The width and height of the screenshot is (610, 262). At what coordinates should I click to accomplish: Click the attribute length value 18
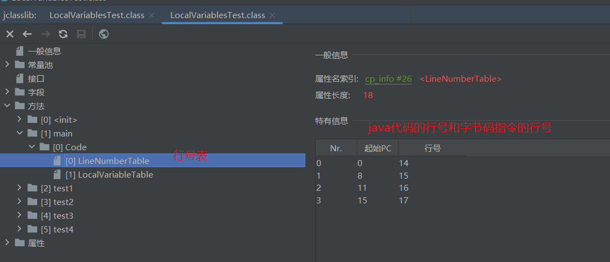click(x=368, y=95)
